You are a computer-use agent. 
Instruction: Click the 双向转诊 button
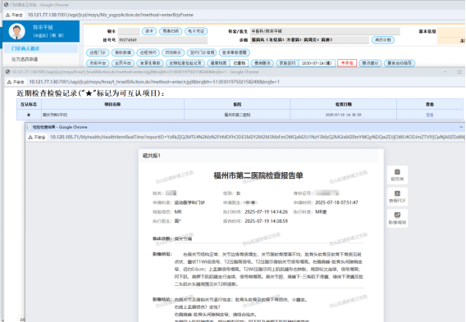173,52
